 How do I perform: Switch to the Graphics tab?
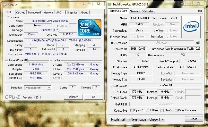(x=72, y=12)
